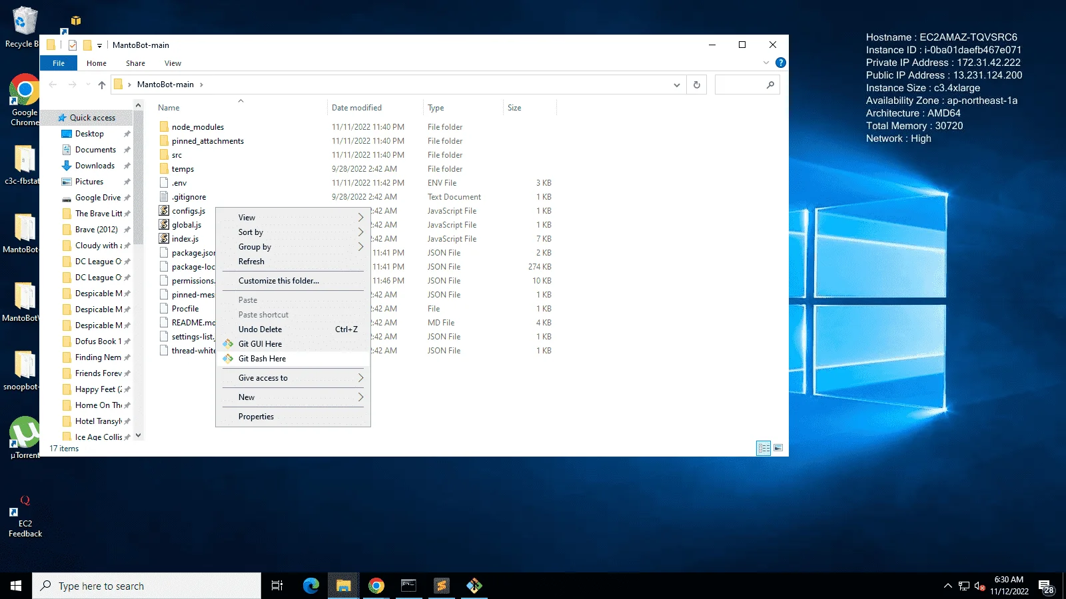This screenshot has height=599, width=1066.
Task: Open Pictures in navigation pane
Action: pyautogui.click(x=89, y=182)
